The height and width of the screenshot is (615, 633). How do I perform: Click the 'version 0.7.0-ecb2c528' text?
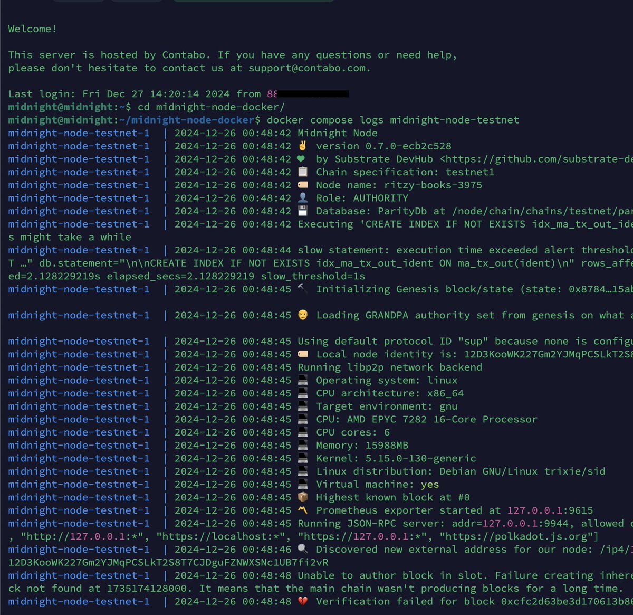point(383,146)
